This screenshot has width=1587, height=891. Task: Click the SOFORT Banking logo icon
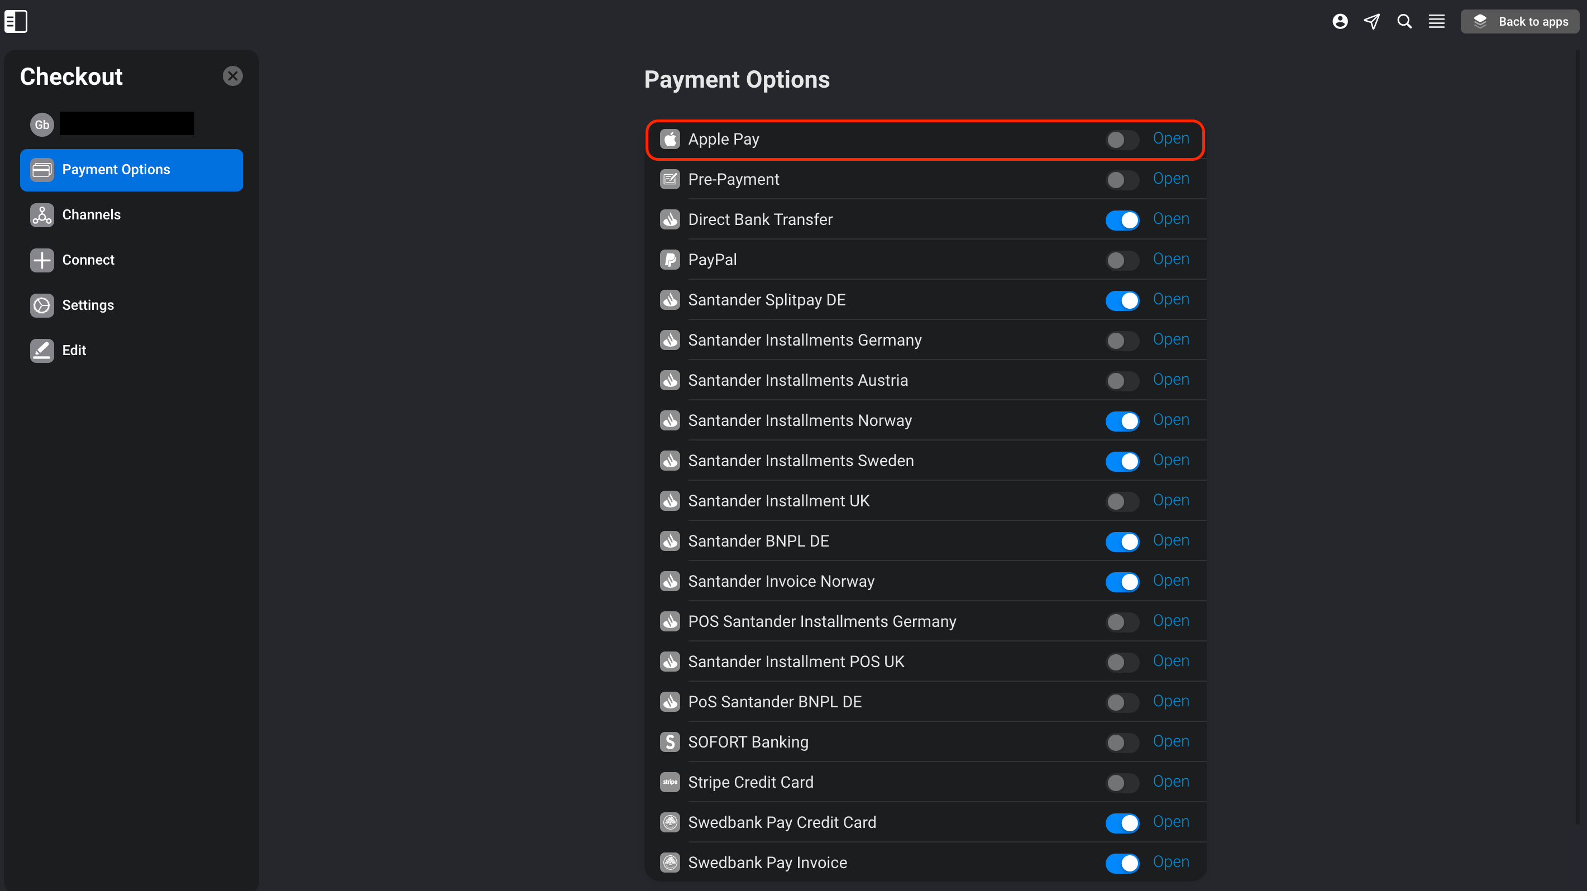point(670,742)
